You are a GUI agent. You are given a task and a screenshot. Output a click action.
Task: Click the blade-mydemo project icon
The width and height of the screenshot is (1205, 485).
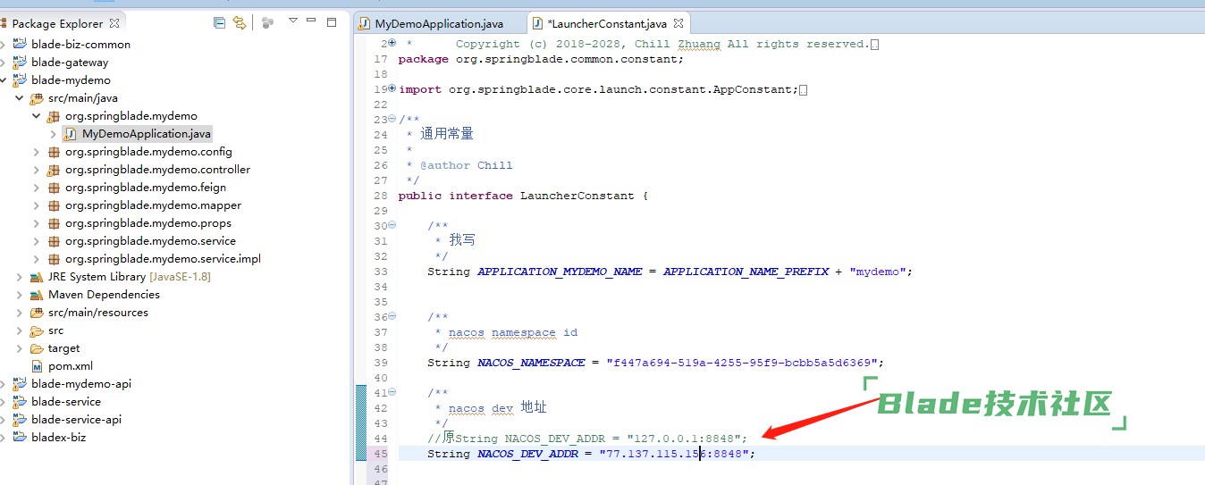click(x=20, y=79)
